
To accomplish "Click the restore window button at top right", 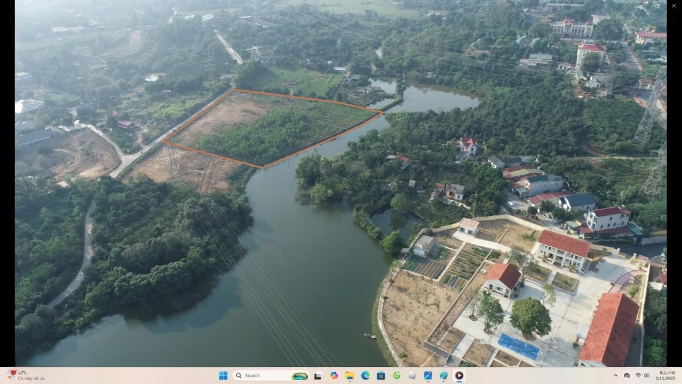I will point(657,6).
